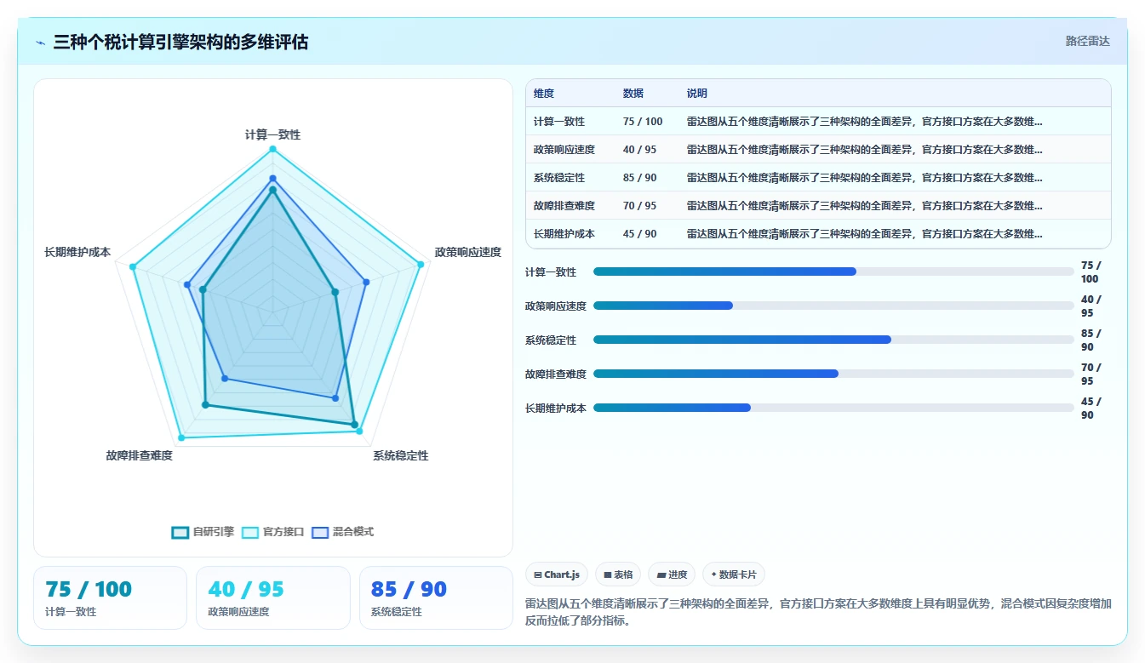Click the 长期维护成本 progress bar
The height and width of the screenshot is (663, 1145).
point(833,408)
